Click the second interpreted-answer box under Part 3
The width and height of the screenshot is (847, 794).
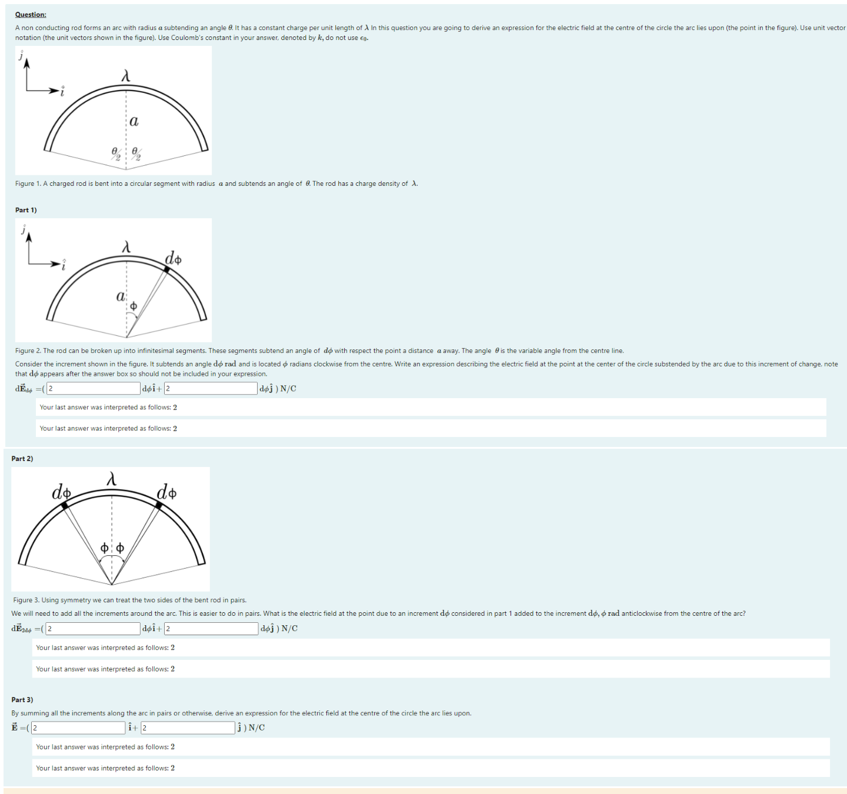(431, 768)
